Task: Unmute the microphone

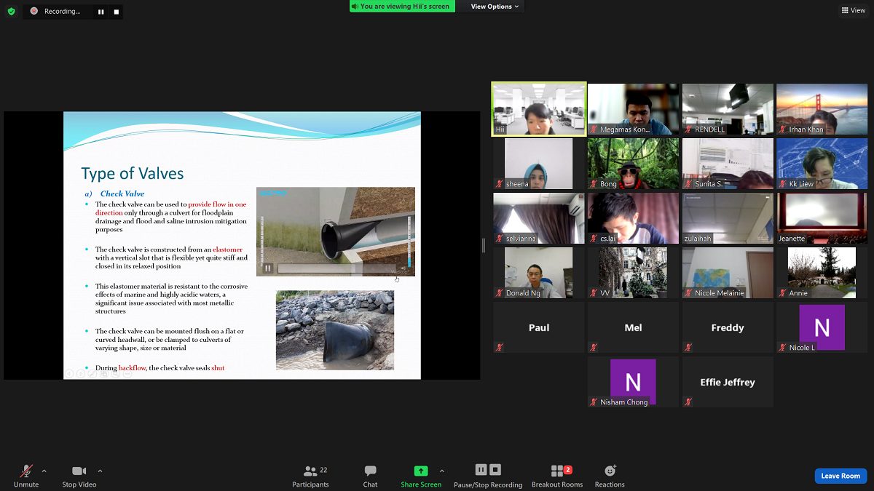Action: pyautogui.click(x=26, y=476)
